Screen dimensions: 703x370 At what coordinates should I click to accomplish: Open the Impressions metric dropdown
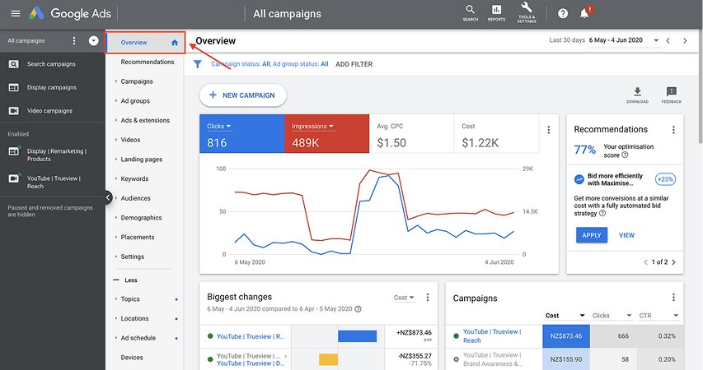tap(313, 126)
